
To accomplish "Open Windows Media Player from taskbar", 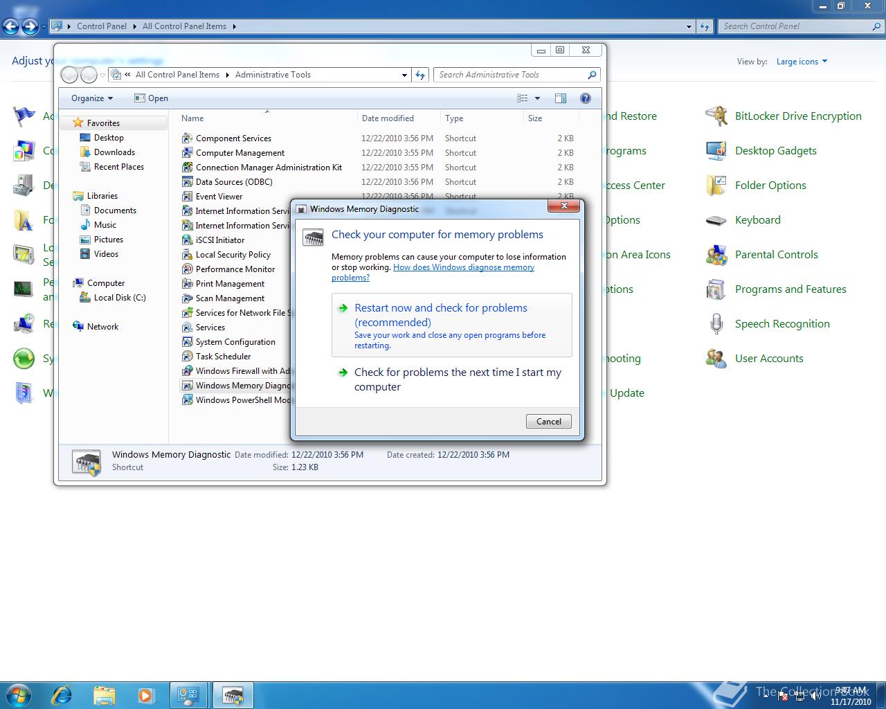I will coord(146,694).
